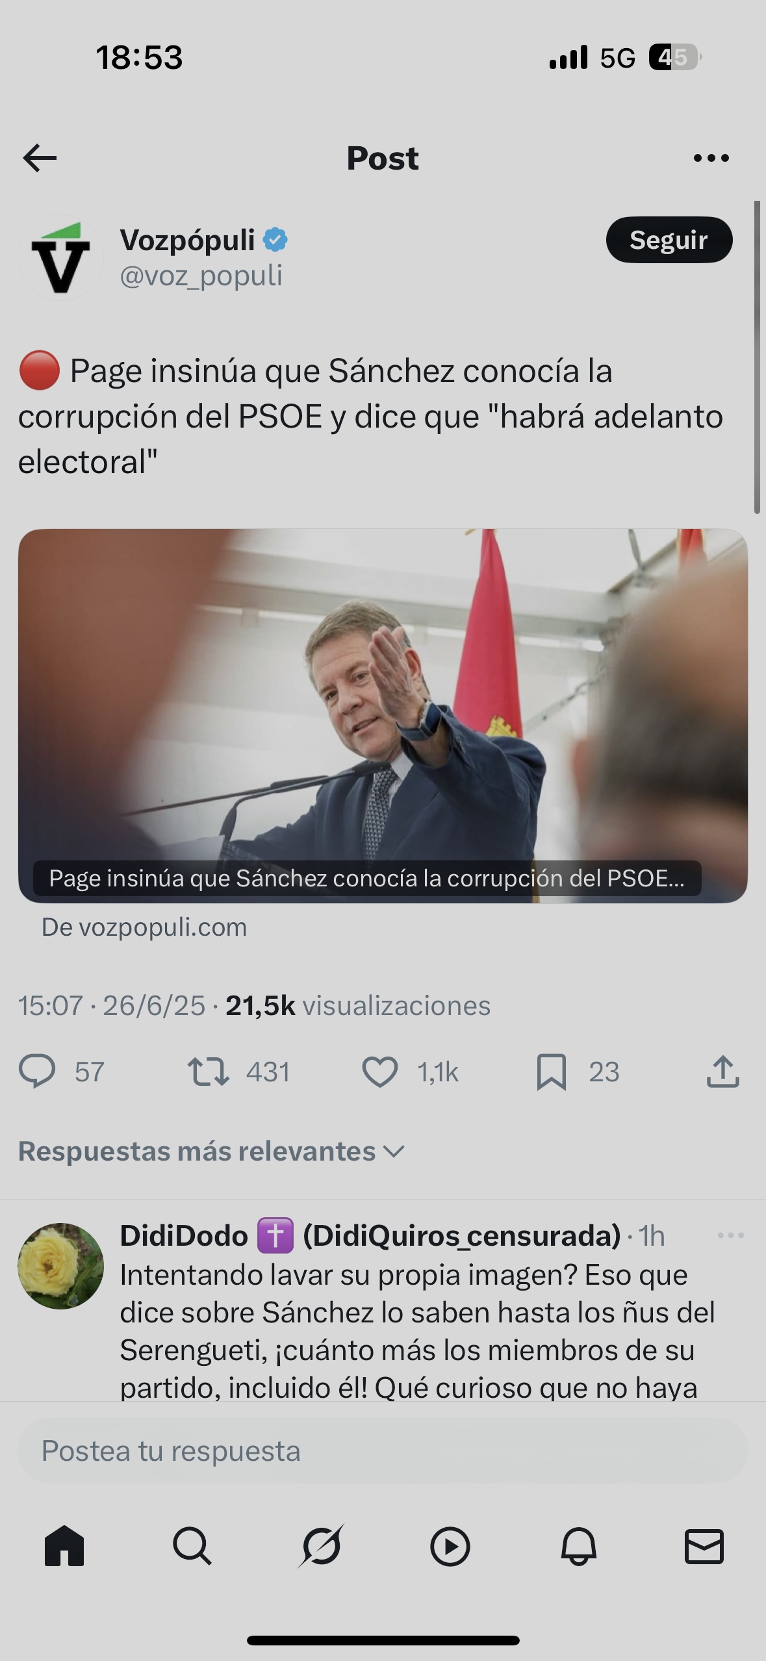Open the notifications bell tab
Image resolution: width=766 pixels, height=1661 pixels.
pos(578,1546)
